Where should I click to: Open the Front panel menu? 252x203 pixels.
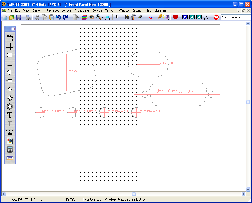coord(82,10)
